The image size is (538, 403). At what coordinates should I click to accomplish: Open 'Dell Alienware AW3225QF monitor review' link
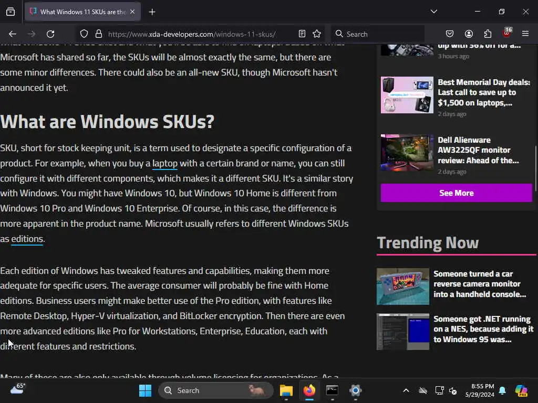(x=478, y=150)
